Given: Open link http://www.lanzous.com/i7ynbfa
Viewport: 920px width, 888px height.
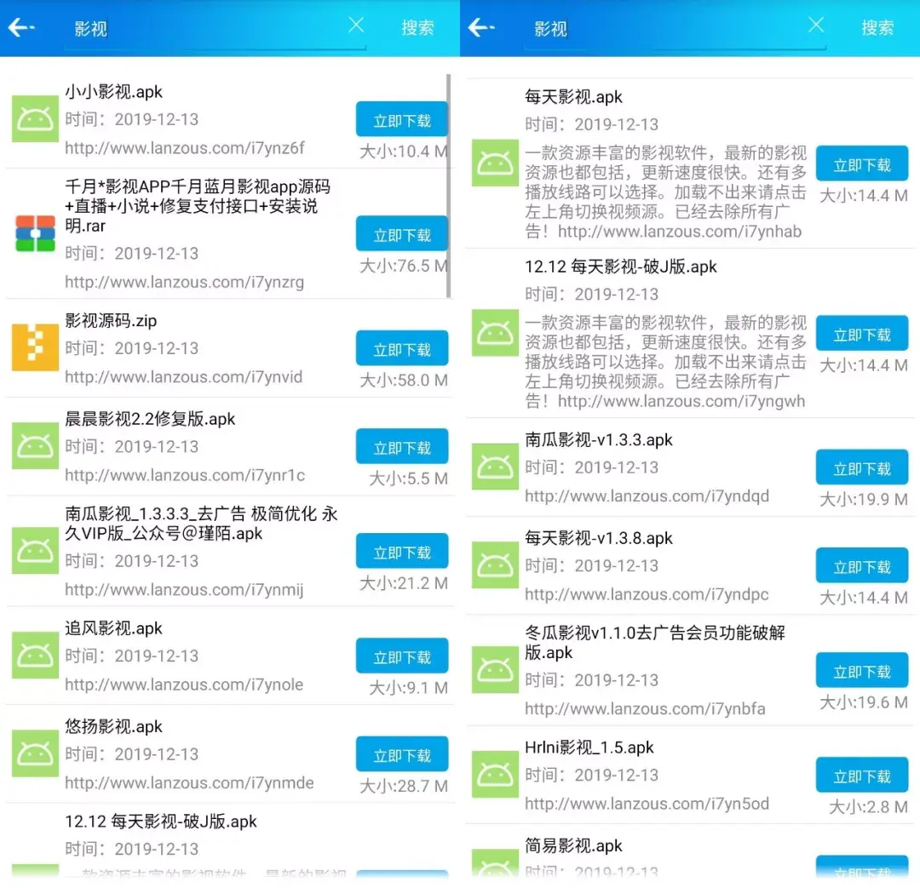Looking at the screenshot, I should tap(645, 708).
